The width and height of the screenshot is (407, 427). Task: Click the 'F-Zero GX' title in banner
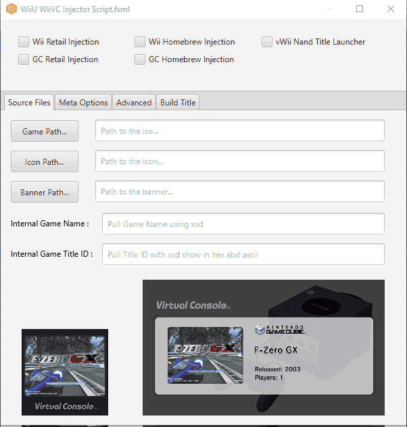276,350
